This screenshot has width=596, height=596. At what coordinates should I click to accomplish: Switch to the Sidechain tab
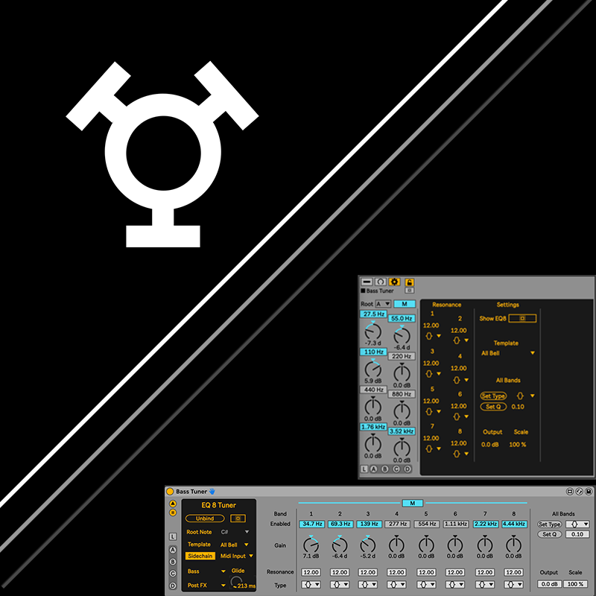200,556
